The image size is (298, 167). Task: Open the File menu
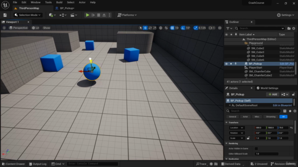[15, 2]
